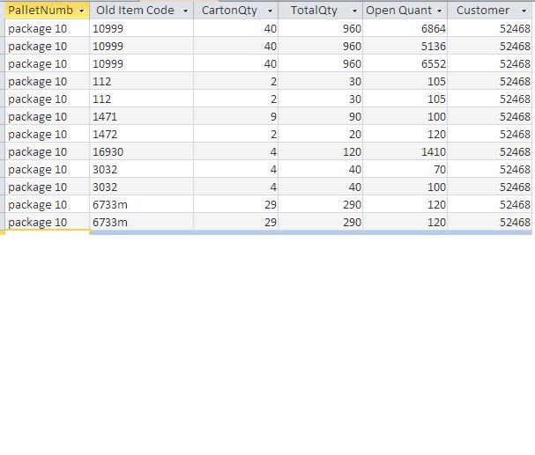Select the row selector for the 16930 row

[2, 151]
